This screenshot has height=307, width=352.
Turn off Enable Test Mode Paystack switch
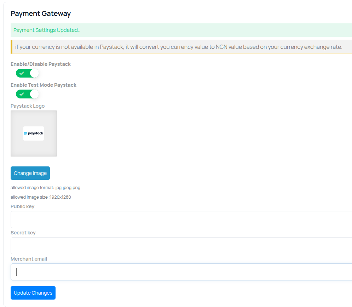(x=27, y=94)
